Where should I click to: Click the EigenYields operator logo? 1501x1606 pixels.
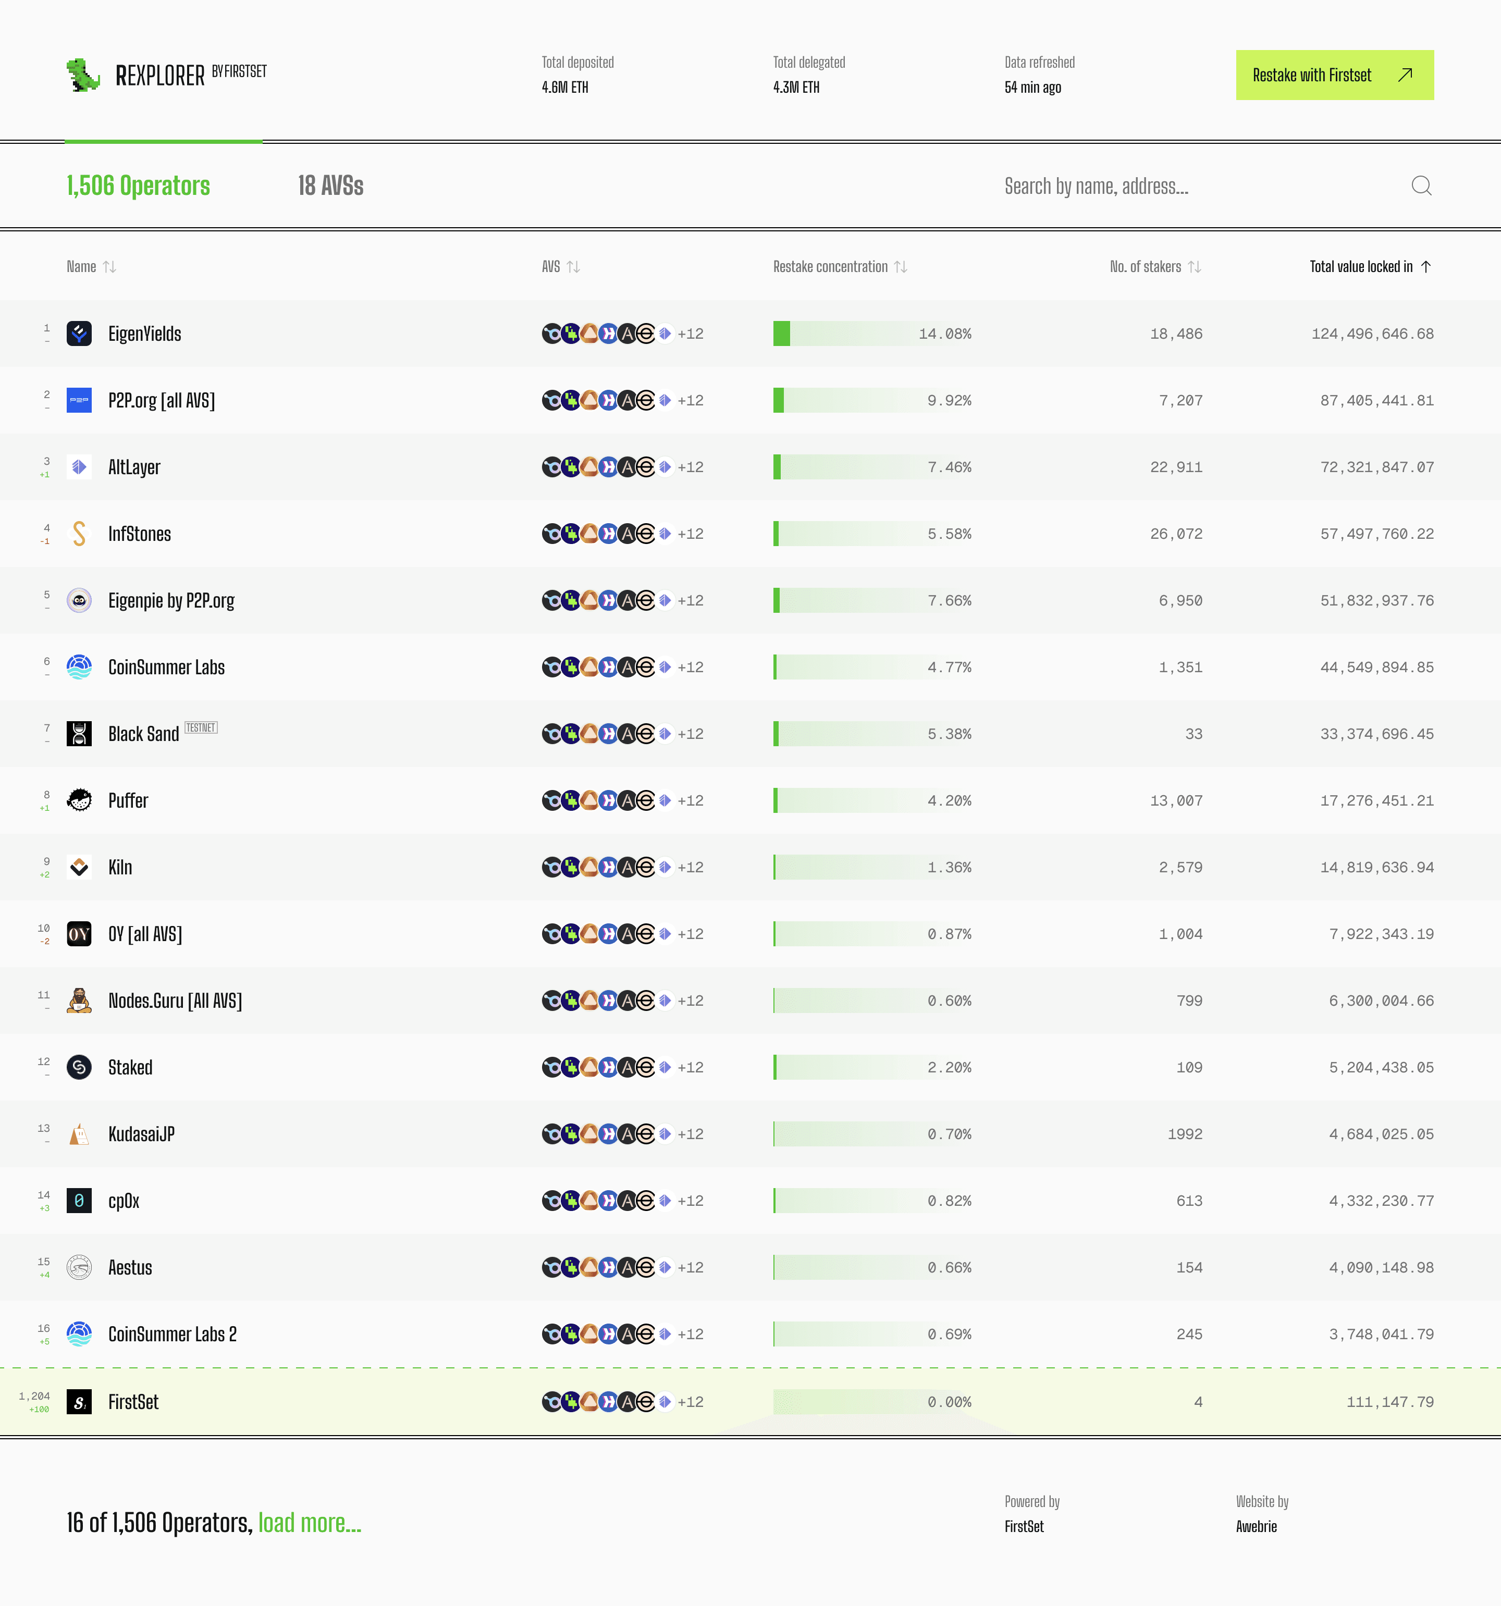pos(79,333)
